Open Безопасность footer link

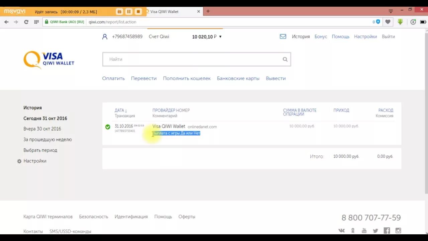94,217
